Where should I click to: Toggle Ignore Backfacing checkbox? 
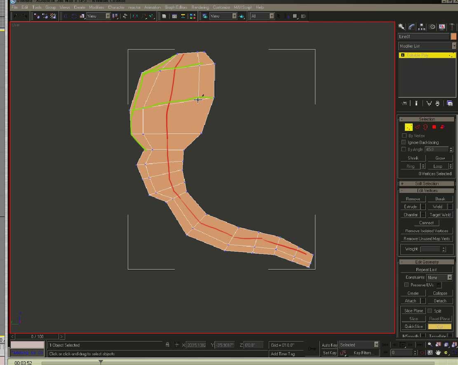click(x=404, y=142)
